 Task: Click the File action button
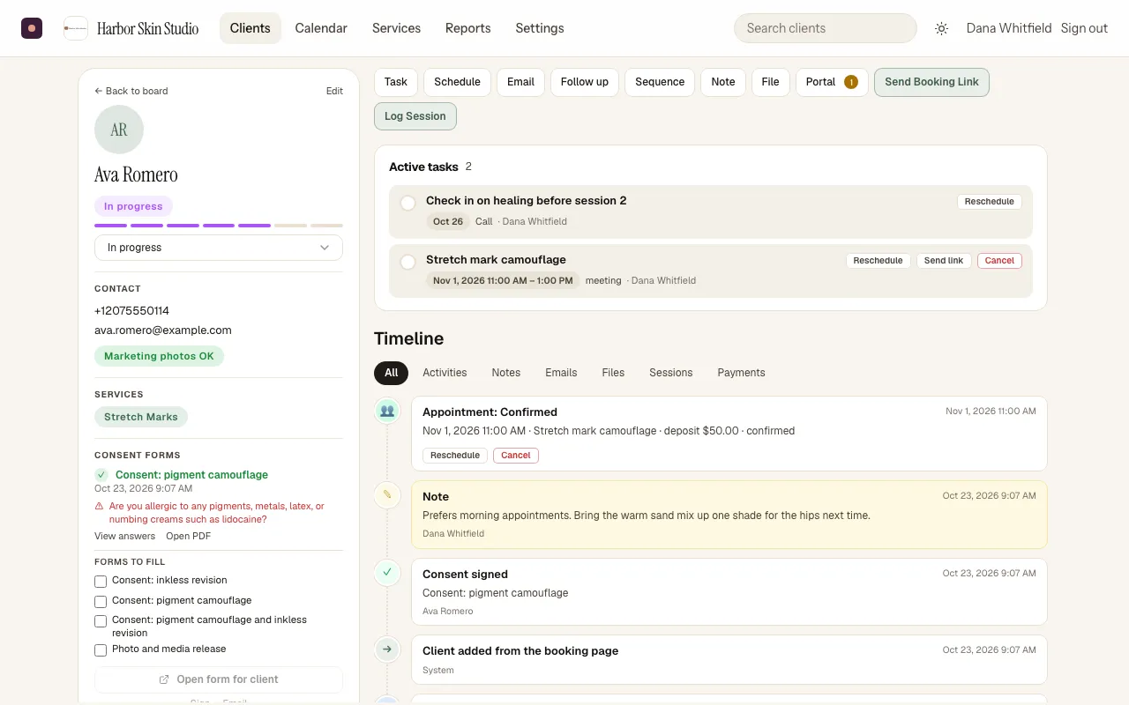tap(771, 82)
